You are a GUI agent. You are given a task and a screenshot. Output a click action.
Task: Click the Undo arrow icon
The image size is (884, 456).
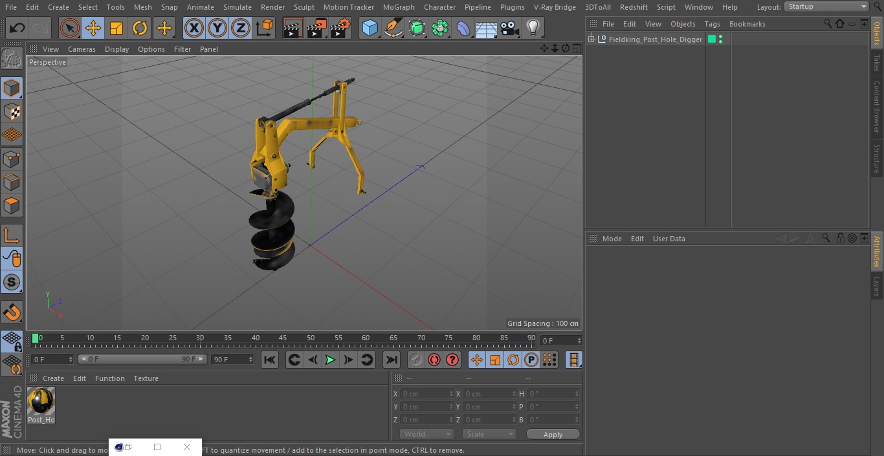[17, 28]
